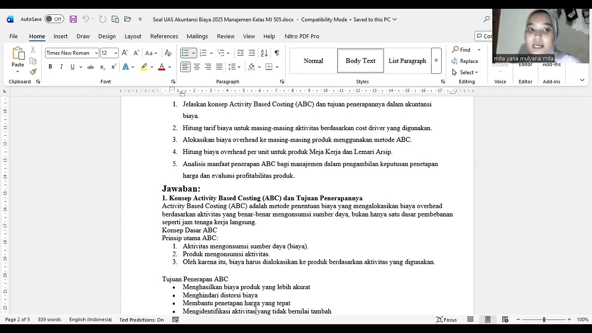Screen dimensions: 592x333
Task: Increase font size with the grow button
Action: tap(125, 53)
